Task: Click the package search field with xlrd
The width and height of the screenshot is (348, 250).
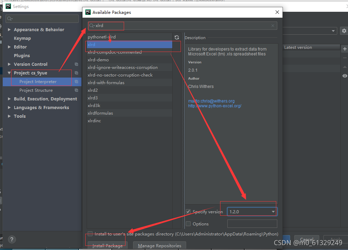Action: (182, 26)
